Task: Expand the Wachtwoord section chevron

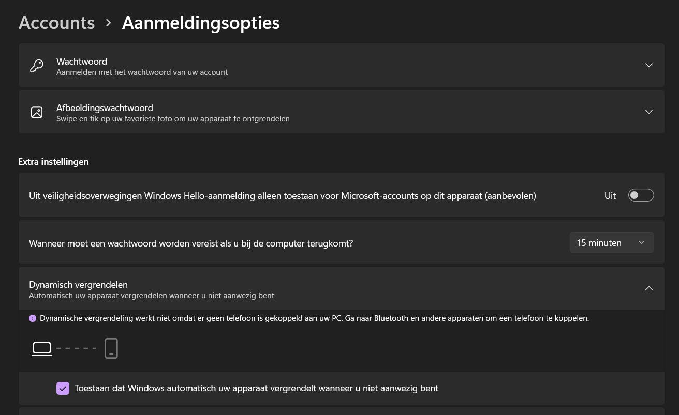Action: tap(648, 65)
